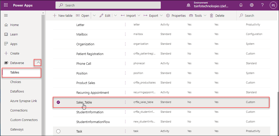Click the Apps grid icon
Image resolution: width=279 pixels, height=136 pixels.
point(6,44)
